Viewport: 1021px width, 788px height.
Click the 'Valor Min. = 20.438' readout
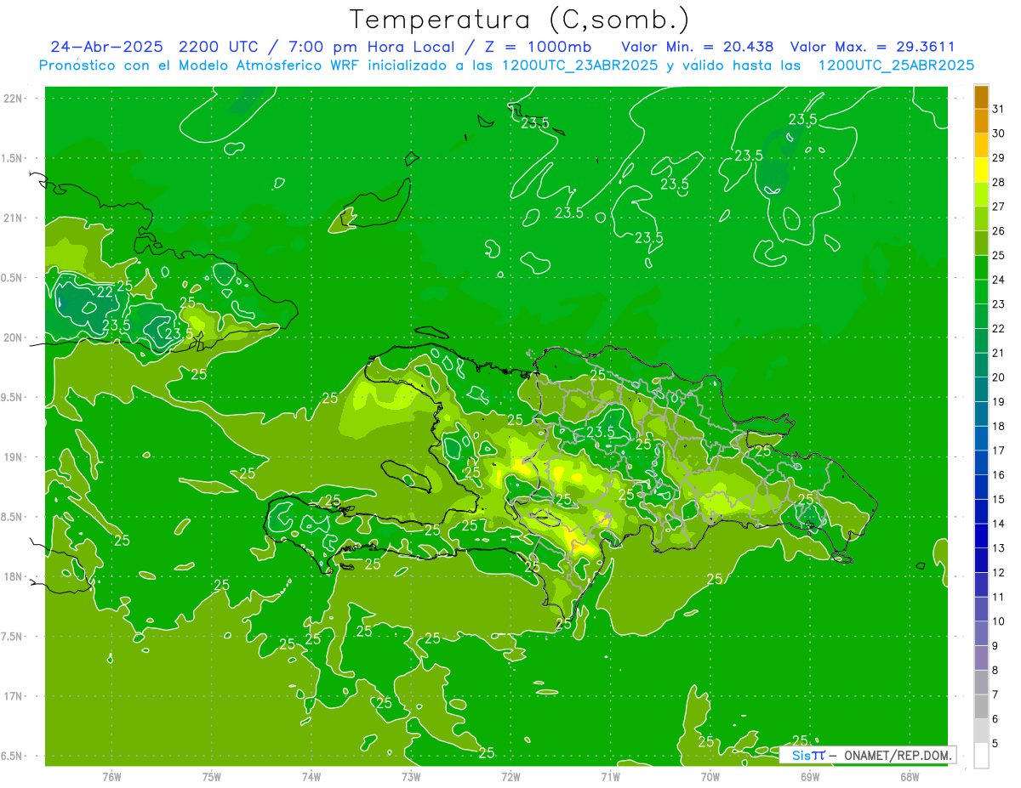698,47
